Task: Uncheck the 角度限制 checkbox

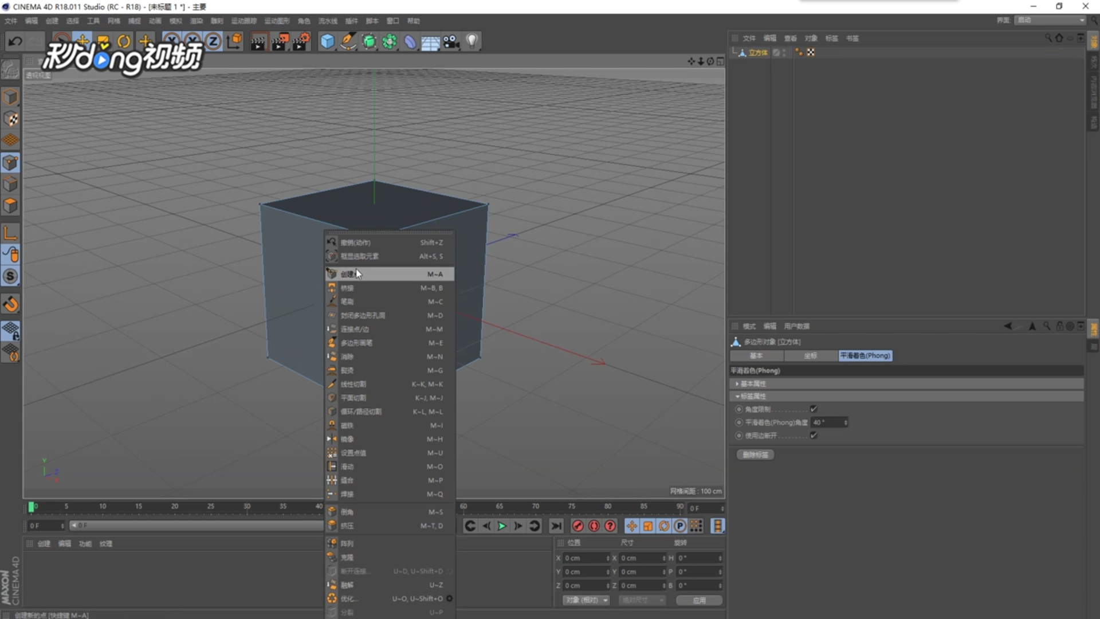Action: 814,409
